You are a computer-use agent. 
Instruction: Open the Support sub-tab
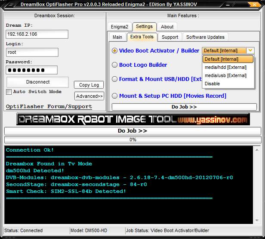pos(170,37)
